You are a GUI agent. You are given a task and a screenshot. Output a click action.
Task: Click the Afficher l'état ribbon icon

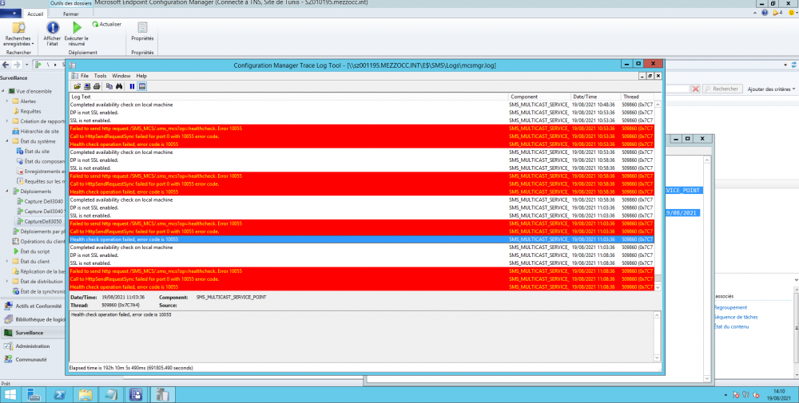(x=52, y=34)
